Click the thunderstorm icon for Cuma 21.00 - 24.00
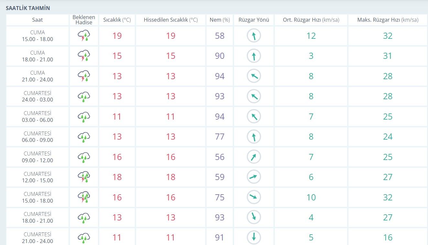Image resolution: width=428 pixels, height=245 pixels. (84, 76)
